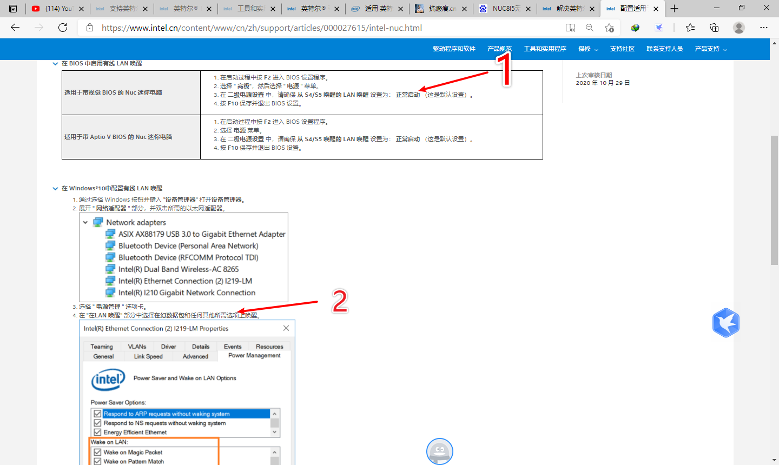Click the blue bird extension in the toolbar
779x465 pixels.
[659, 28]
